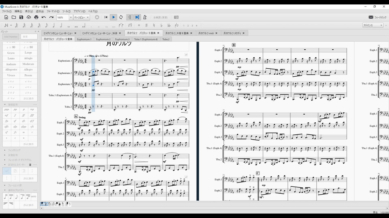Apply flat accidental
389x218 pixels.
161,25
